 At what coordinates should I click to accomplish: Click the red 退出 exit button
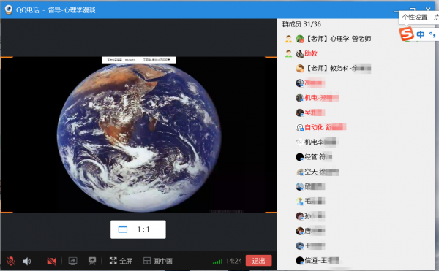(258, 261)
